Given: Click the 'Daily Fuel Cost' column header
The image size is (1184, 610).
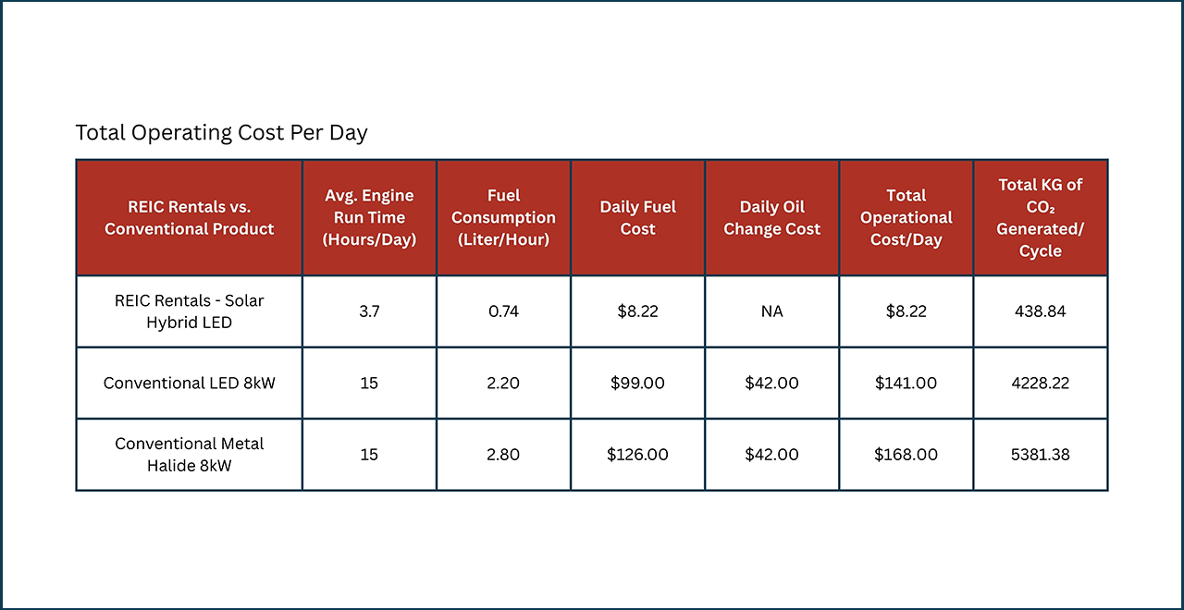Looking at the screenshot, I should click(x=637, y=218).
